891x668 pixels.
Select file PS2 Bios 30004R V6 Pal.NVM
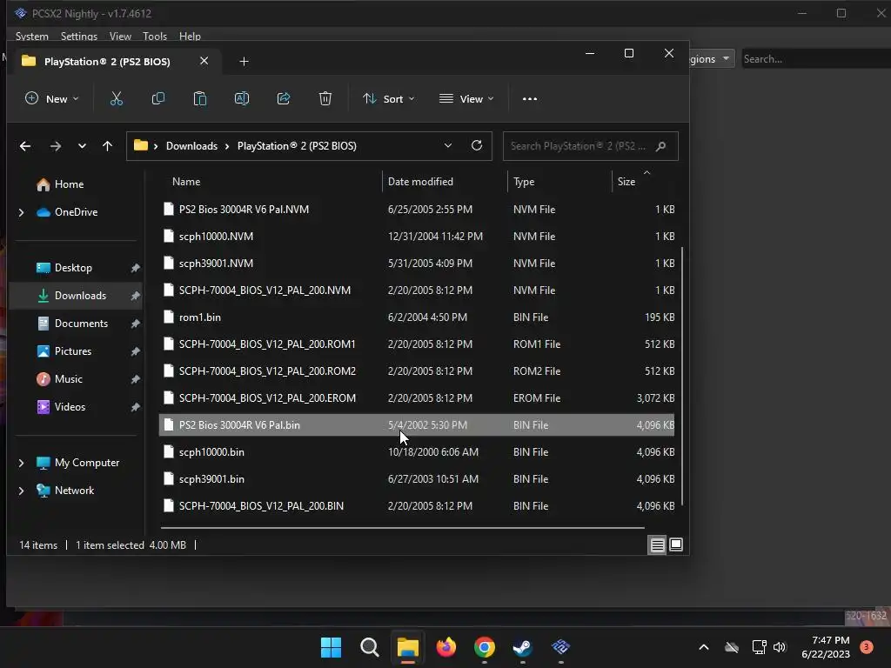tap(417, 210)
